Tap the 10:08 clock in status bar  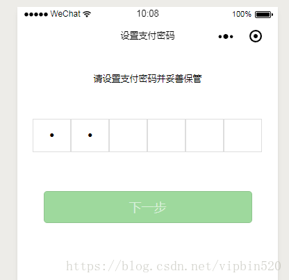[148, 13]
